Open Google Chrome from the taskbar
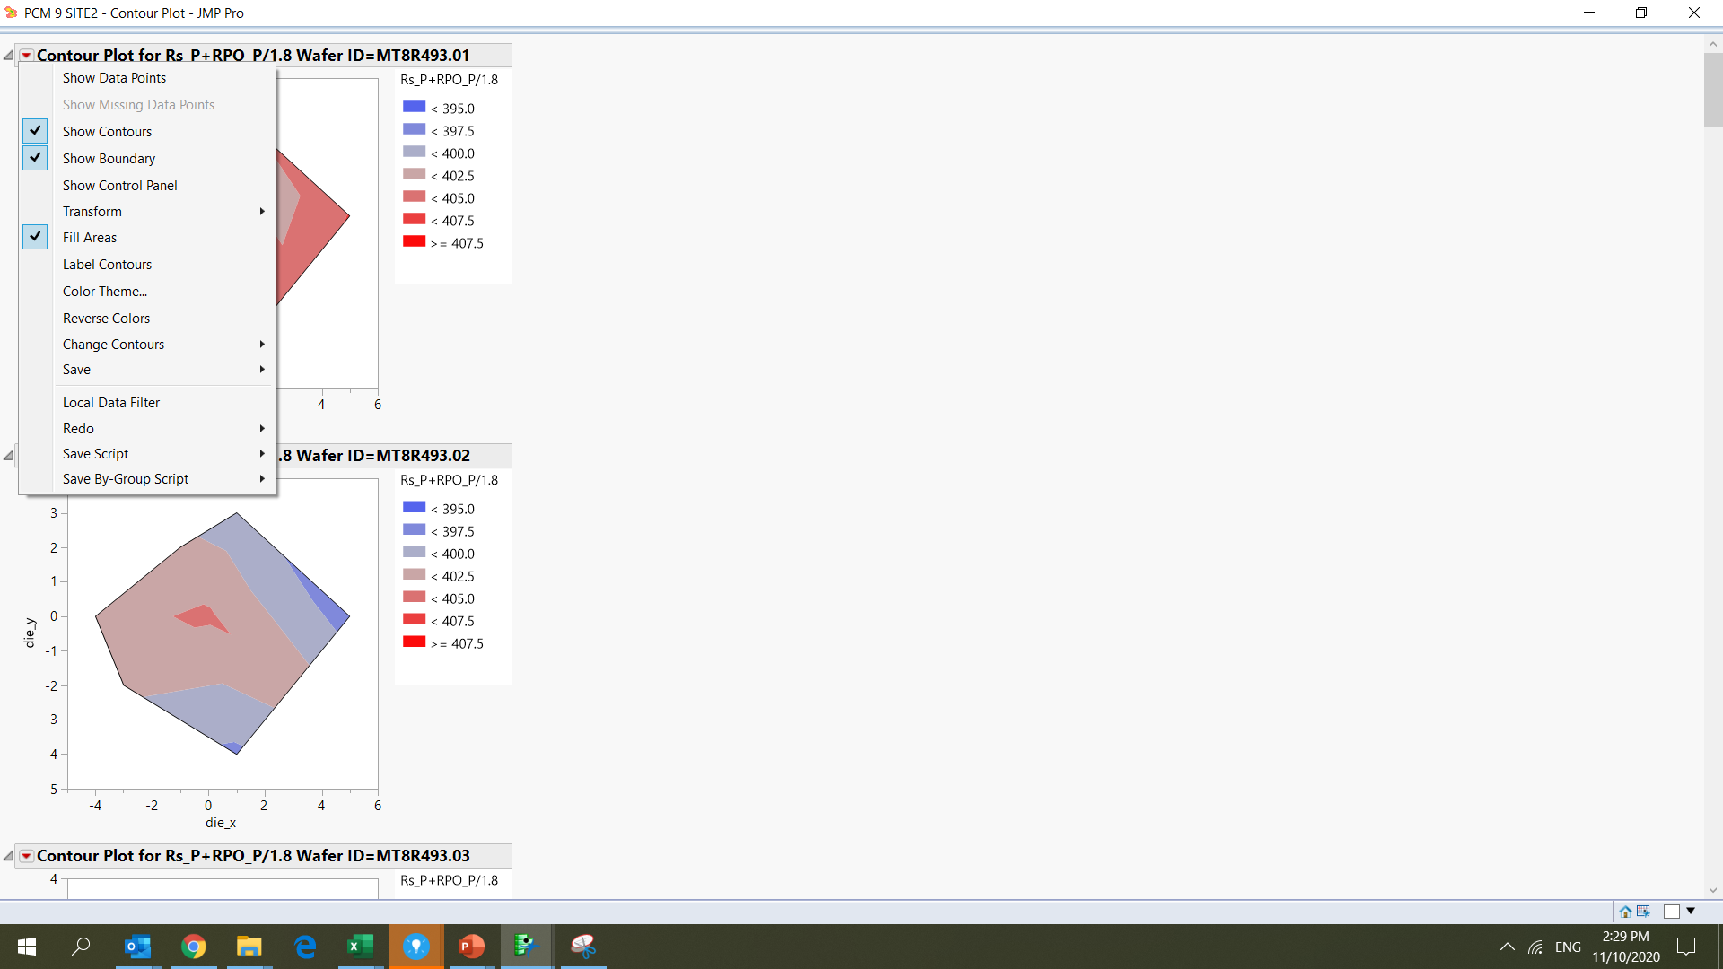The width and height of the screenshot is (1723, 969). tap(194, 947)
